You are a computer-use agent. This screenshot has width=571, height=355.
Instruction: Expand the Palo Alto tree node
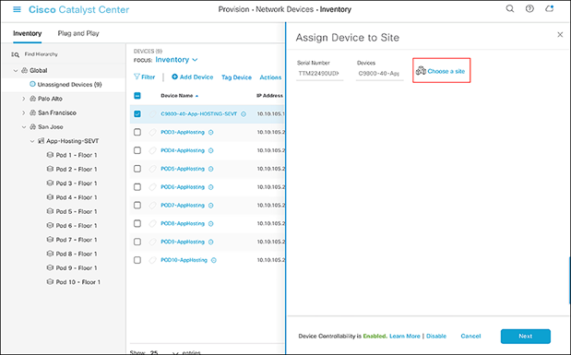(24, 99)
